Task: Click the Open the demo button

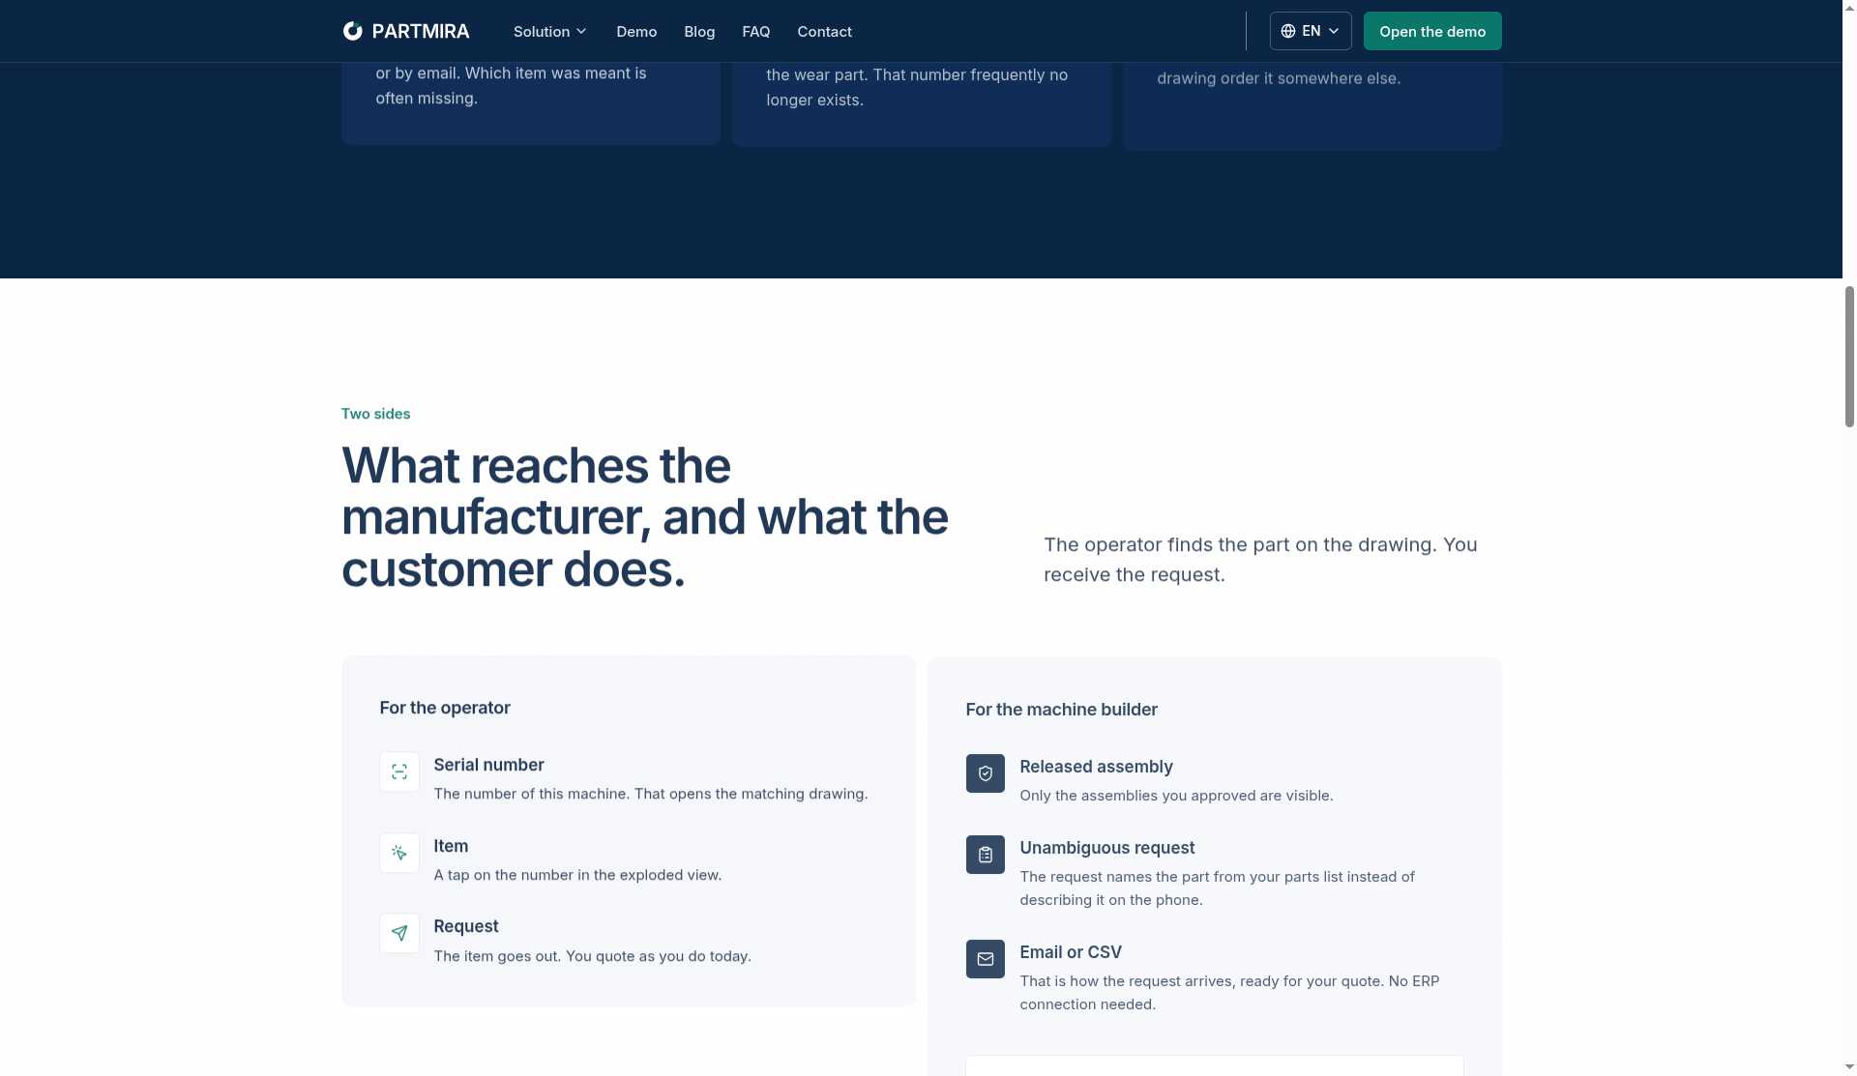Action: (1432, 31)
